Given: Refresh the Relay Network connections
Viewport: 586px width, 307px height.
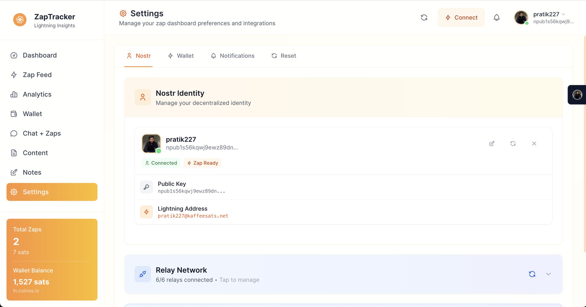Looking at the screenshot, I should pyautogui.click(x=532, y=274).
